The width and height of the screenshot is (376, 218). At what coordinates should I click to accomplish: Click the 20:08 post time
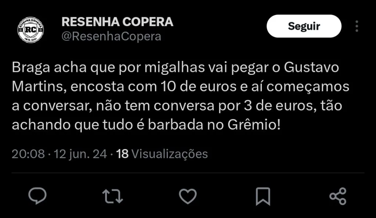28,154
